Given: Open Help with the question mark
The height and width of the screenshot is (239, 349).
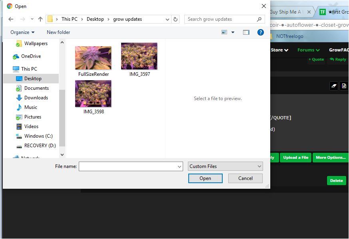Looking at the screenshot, I should [x=260, y=32].
